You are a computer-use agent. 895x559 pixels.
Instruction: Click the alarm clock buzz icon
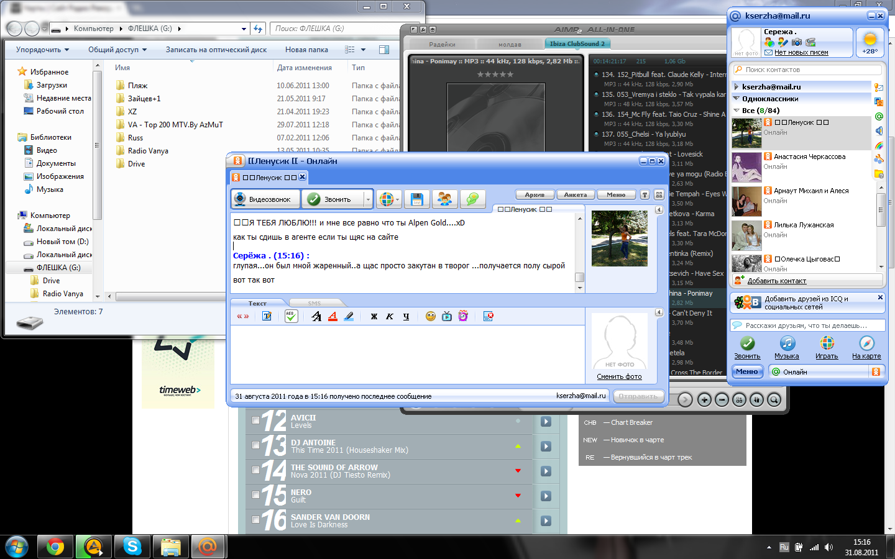tap(463, 317)
